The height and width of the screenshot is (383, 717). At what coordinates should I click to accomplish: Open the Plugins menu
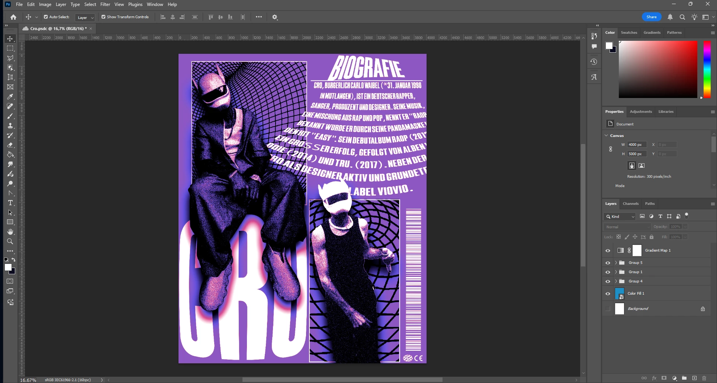[135, 4]
